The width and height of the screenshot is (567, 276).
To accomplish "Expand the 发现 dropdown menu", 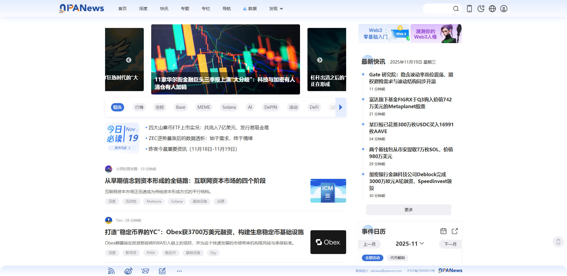I will tap(276, 9).
